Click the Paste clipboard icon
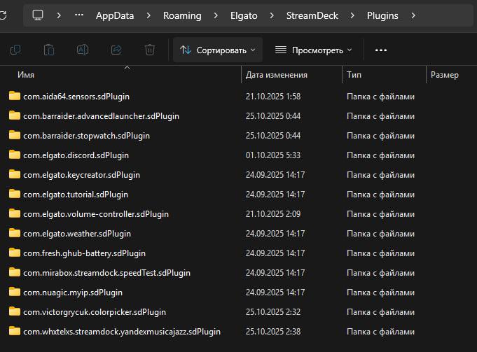Image resolution: width=477 pixels, height=352 pixels. click(49, 50)
